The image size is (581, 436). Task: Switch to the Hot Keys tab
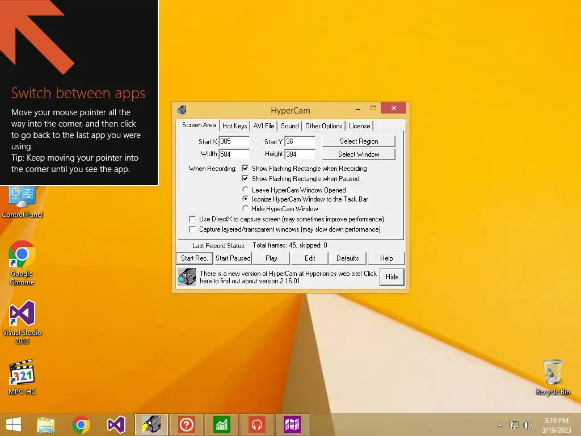click(x=234, y=125)
